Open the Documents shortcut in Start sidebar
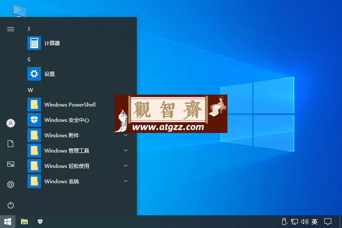 pos(10,144)
